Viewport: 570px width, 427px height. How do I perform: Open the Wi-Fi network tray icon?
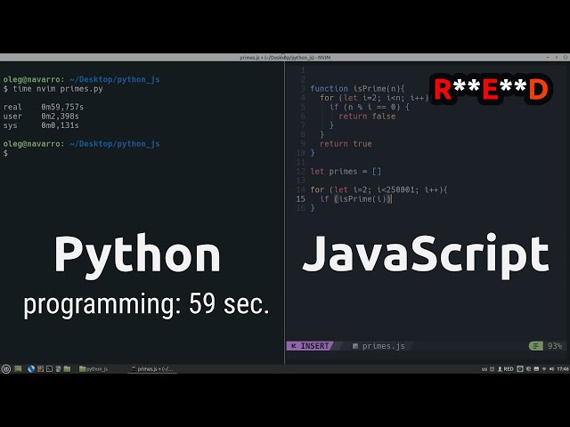544,369
